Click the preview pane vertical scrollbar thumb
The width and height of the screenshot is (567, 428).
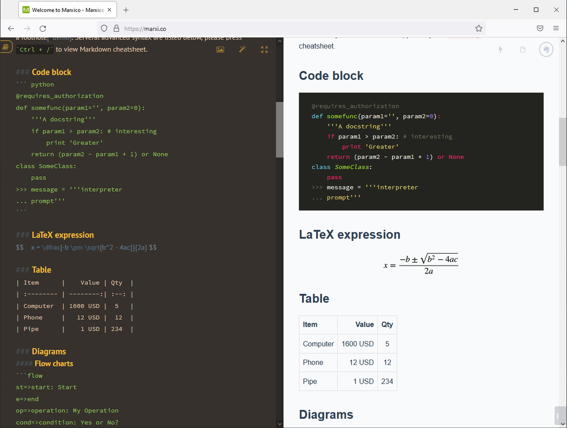pyautogui.click(x=563, y=142)
